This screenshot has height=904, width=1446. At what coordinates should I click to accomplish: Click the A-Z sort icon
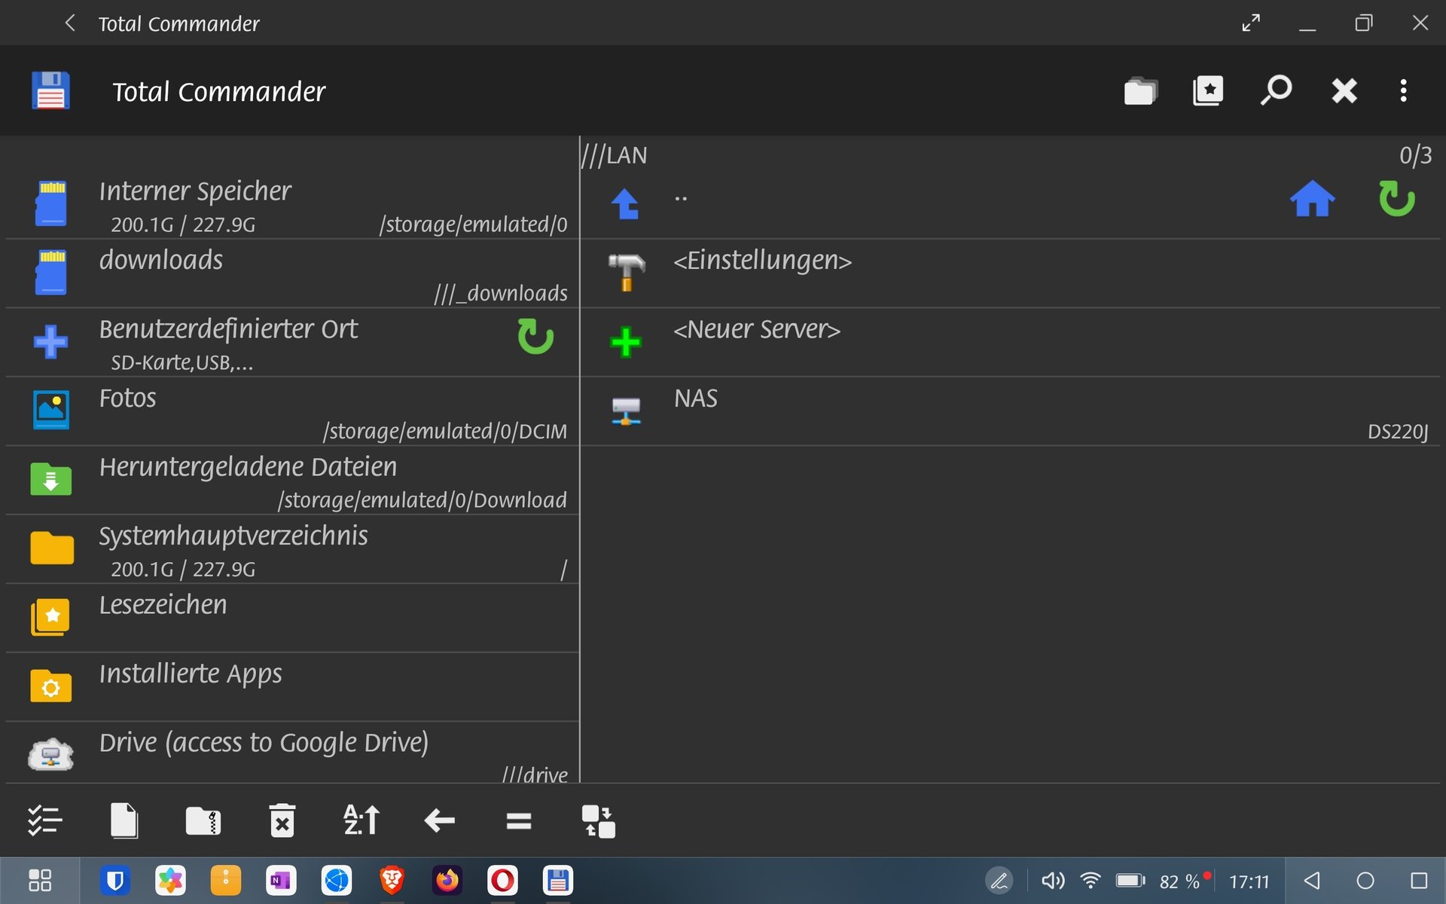[361, 820]
